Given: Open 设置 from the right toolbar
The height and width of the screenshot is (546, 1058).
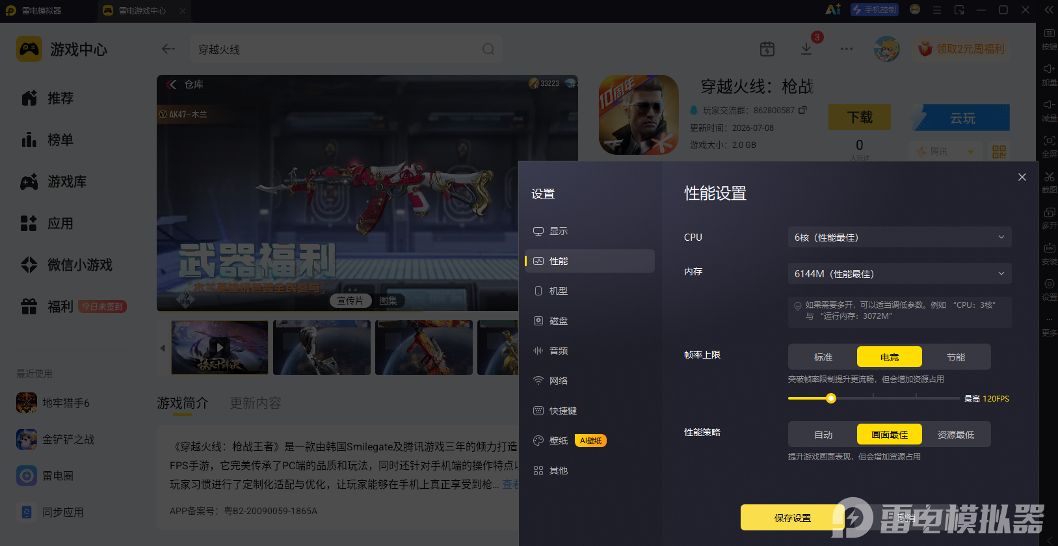Looking at the screenshot, I should point(1049,290).
